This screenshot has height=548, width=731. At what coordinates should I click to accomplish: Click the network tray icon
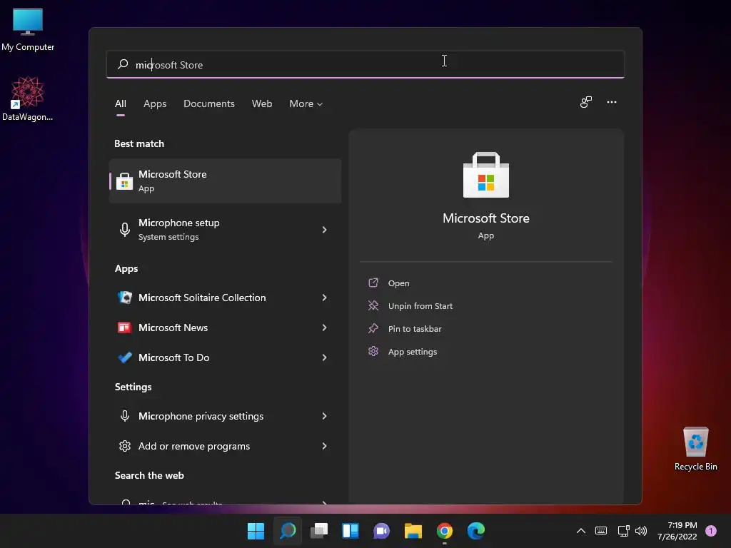tap(623, 531)
